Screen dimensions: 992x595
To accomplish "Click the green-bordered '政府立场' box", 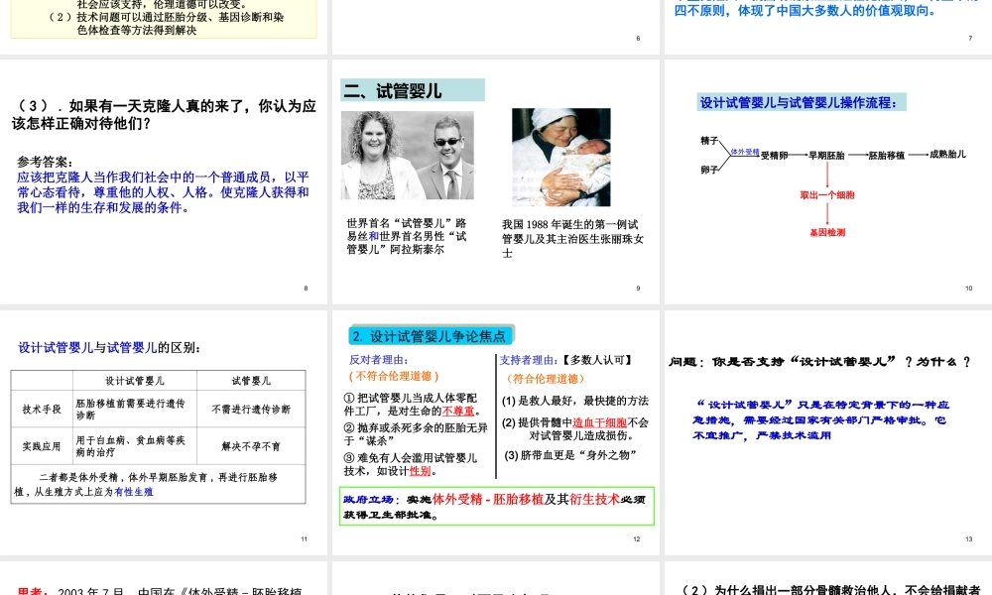I will tap(497, 506).
